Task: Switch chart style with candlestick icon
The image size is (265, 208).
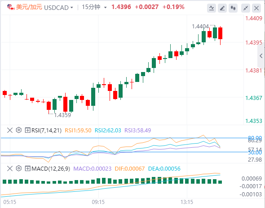Action: pyautogui.click(x=233, y=8)
